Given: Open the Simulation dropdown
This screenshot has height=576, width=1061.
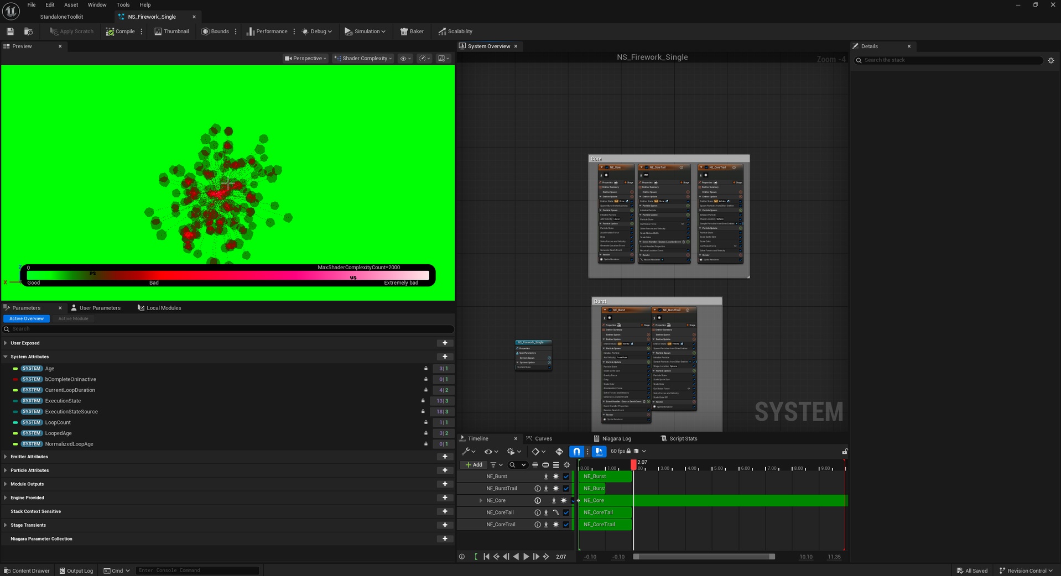Looking at the screenshot, I should 365,32.
